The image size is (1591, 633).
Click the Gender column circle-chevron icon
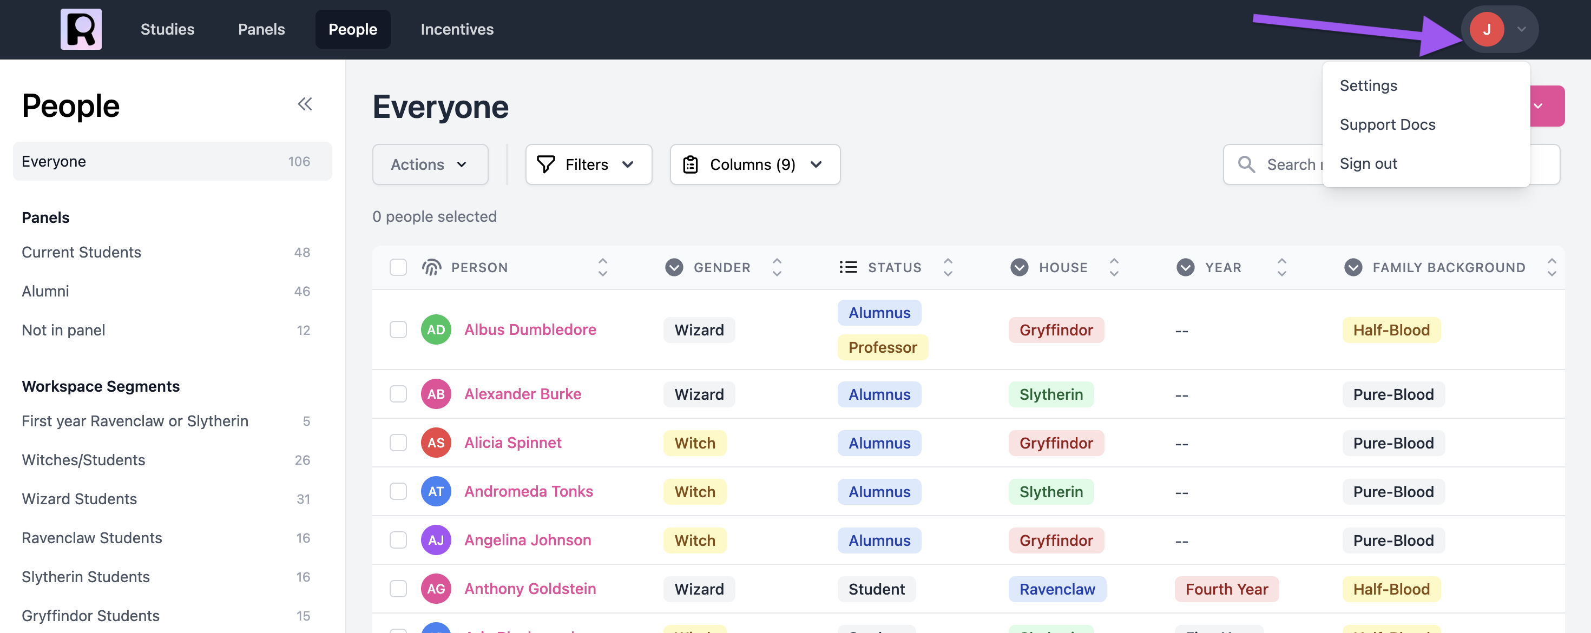pos(674,267)
